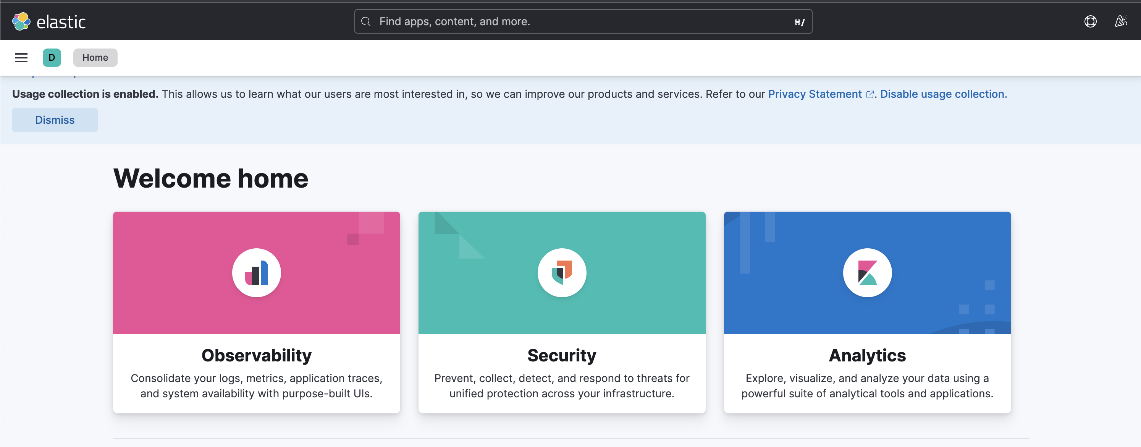The image size is (1141, 447).
Task: Dismiss the usage collection notice
Action: pyautogui.click(x=55, y=120)
